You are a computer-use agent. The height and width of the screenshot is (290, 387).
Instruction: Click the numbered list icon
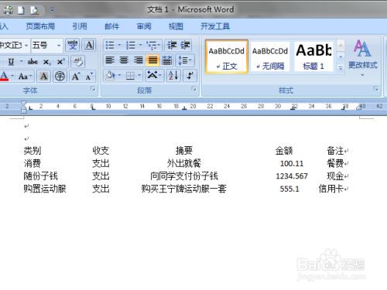click(131, 46)
